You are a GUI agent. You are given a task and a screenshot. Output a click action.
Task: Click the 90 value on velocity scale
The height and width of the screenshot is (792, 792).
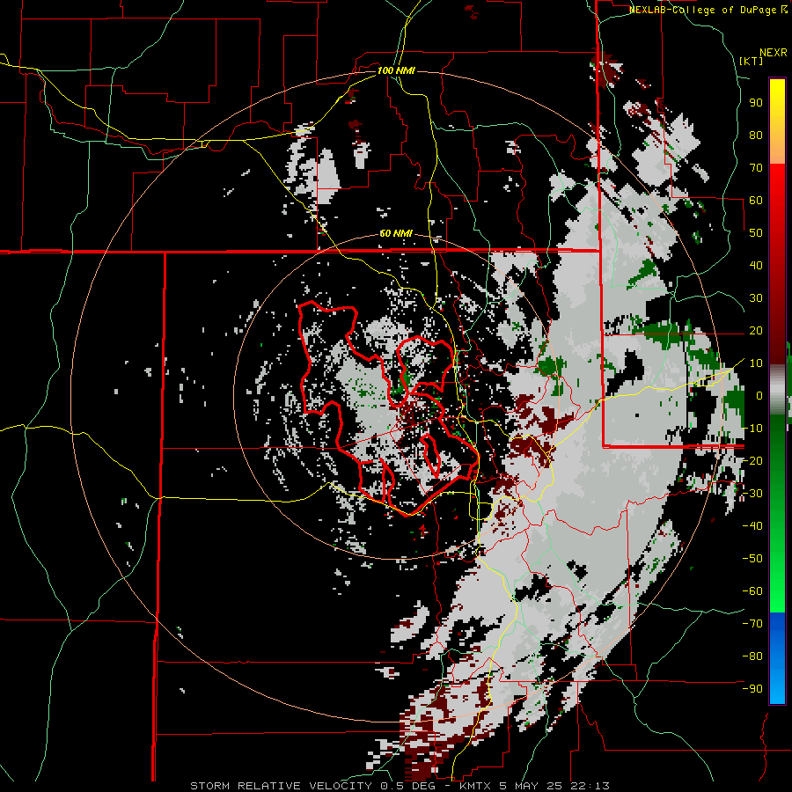pos(756,103)
